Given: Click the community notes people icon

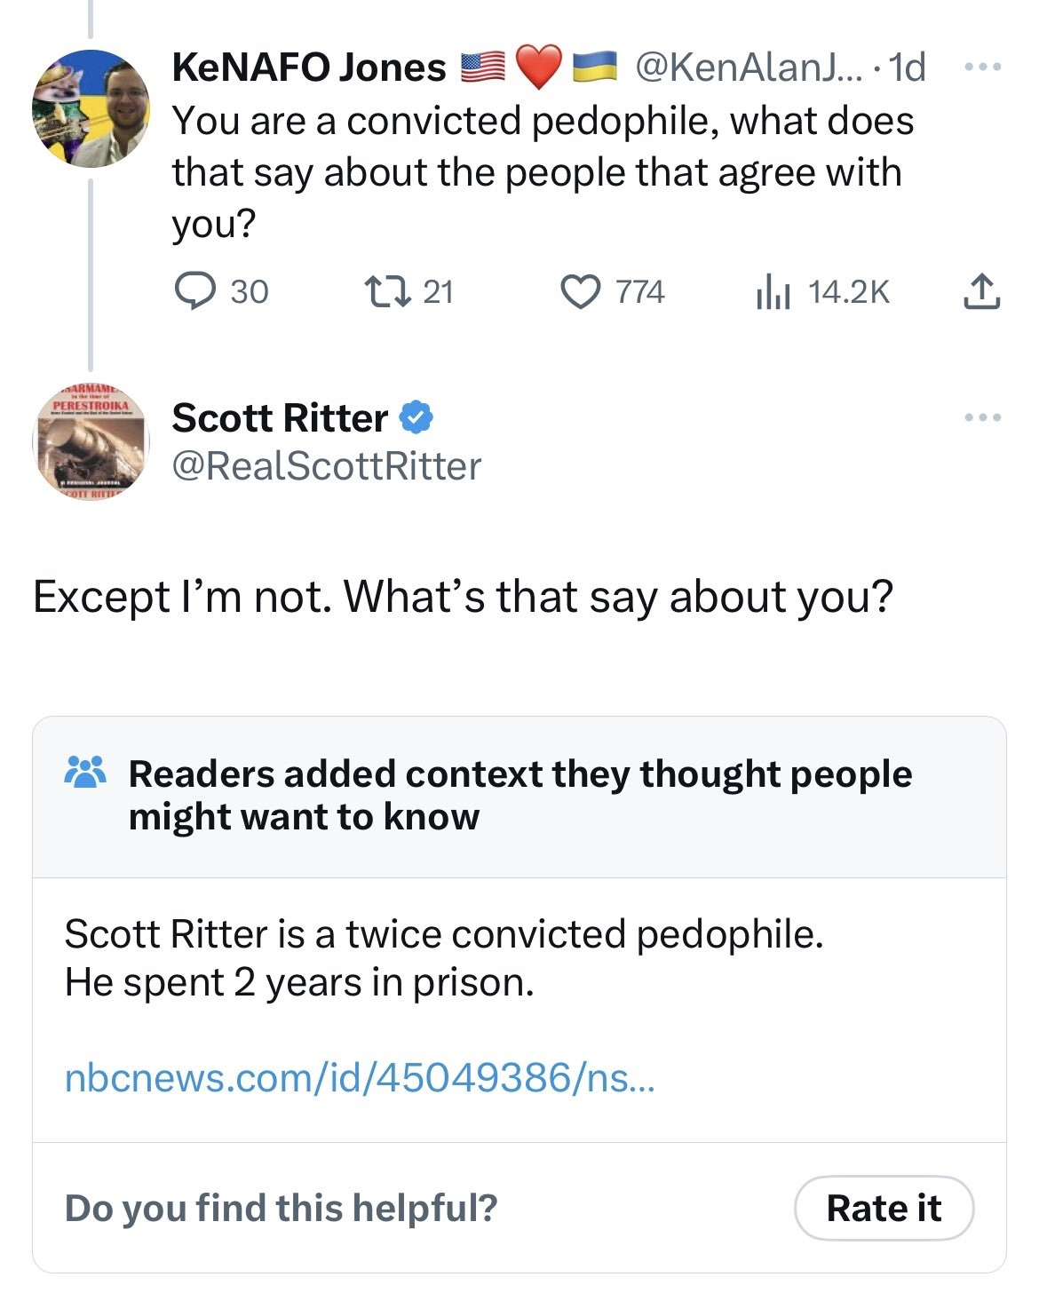Looking at the screenshot, I should [x=85, y=773].
